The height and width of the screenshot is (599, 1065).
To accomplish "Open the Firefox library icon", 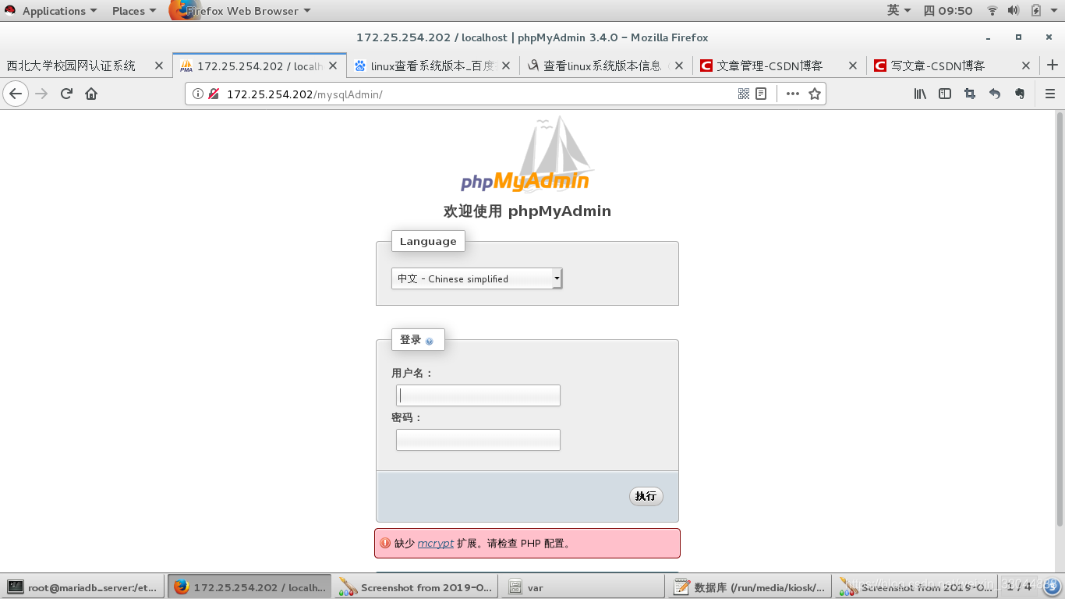I will pyautogui.click(x=920, y=94).
